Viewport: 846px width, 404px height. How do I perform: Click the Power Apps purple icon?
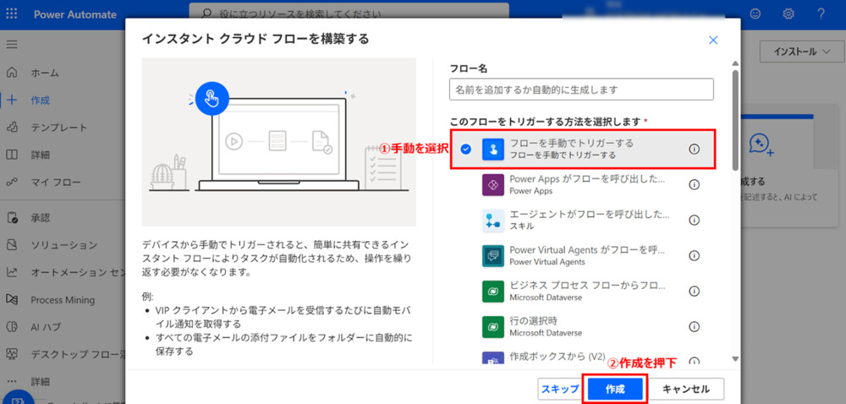click(x=493, y=185)
